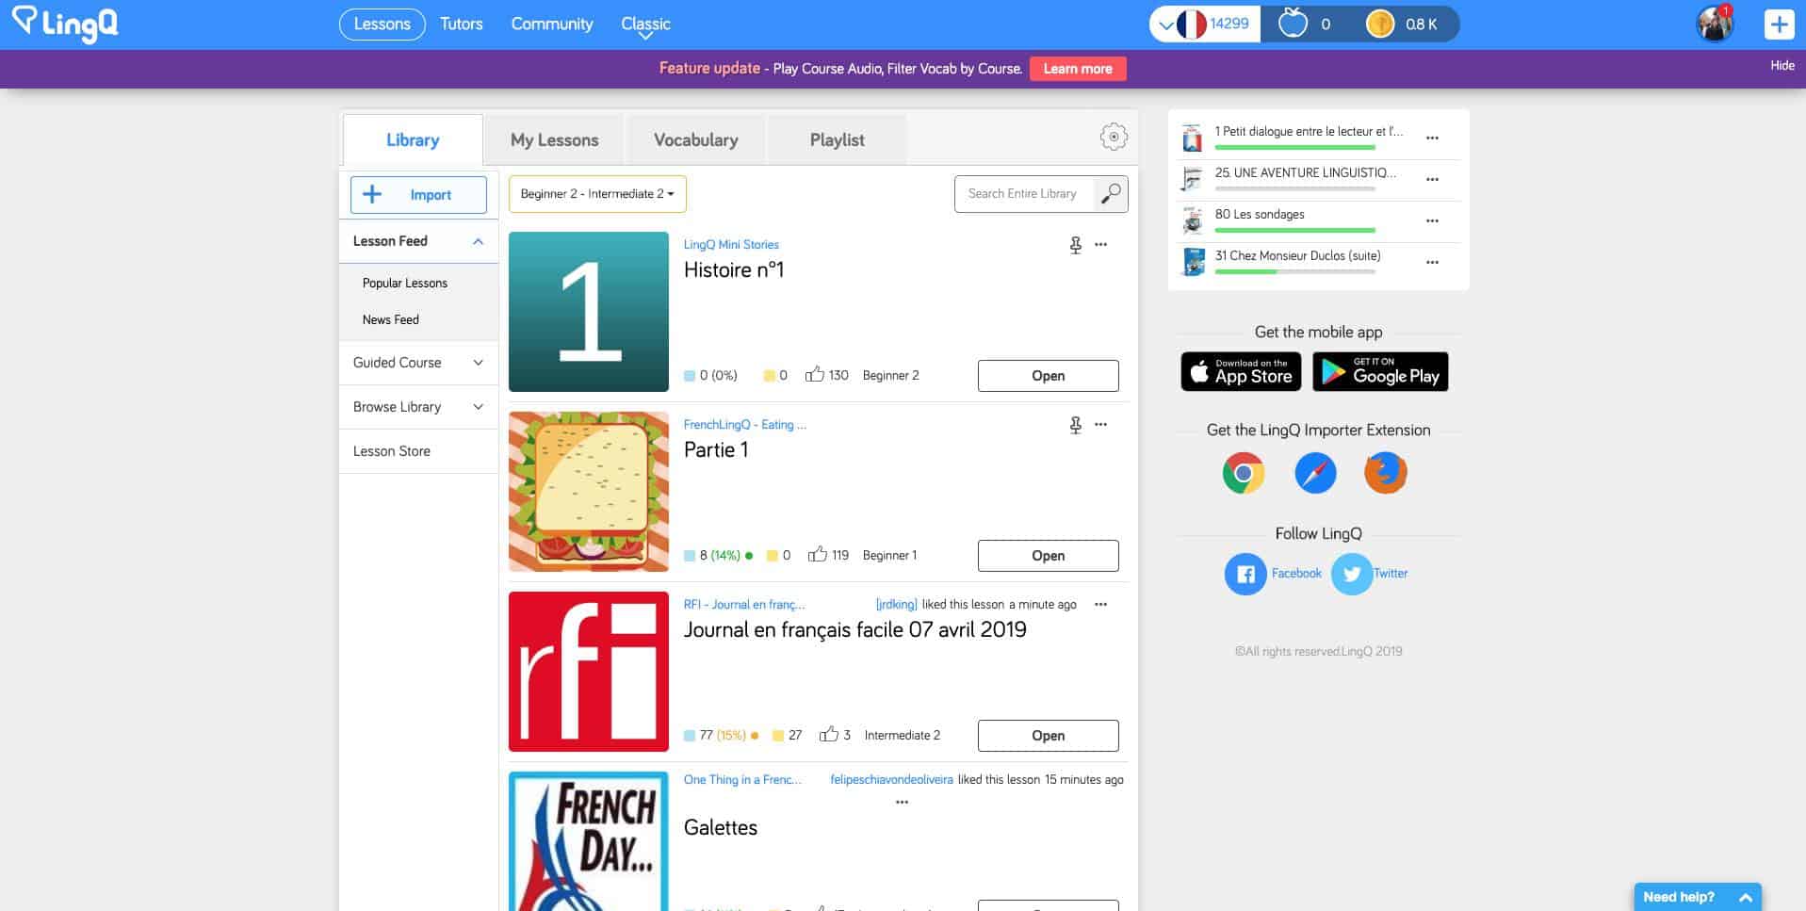The height and width of the screenshot is (911, 1806).
Task: Click the Import button
Action: pyautogui.click(x=418, y=195)
